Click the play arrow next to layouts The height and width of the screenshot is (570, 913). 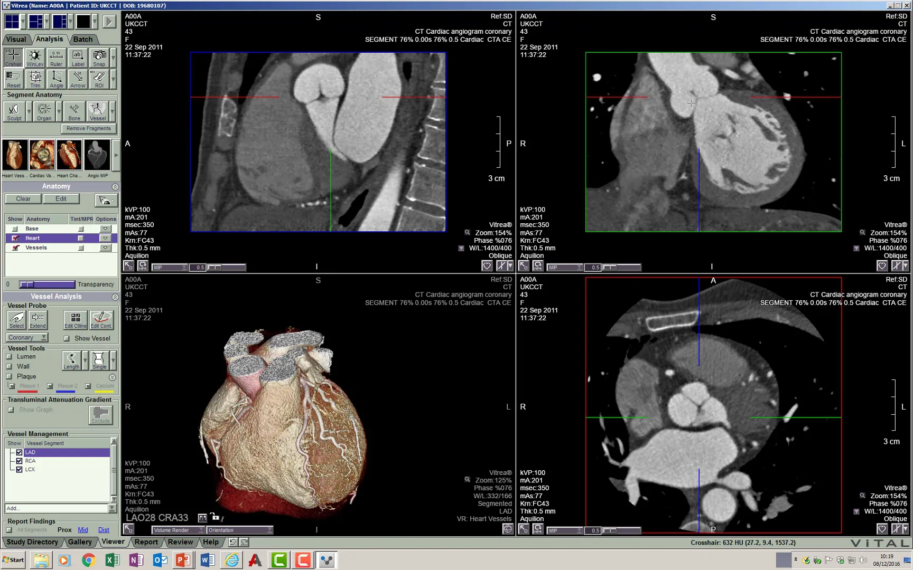[109, 22]
